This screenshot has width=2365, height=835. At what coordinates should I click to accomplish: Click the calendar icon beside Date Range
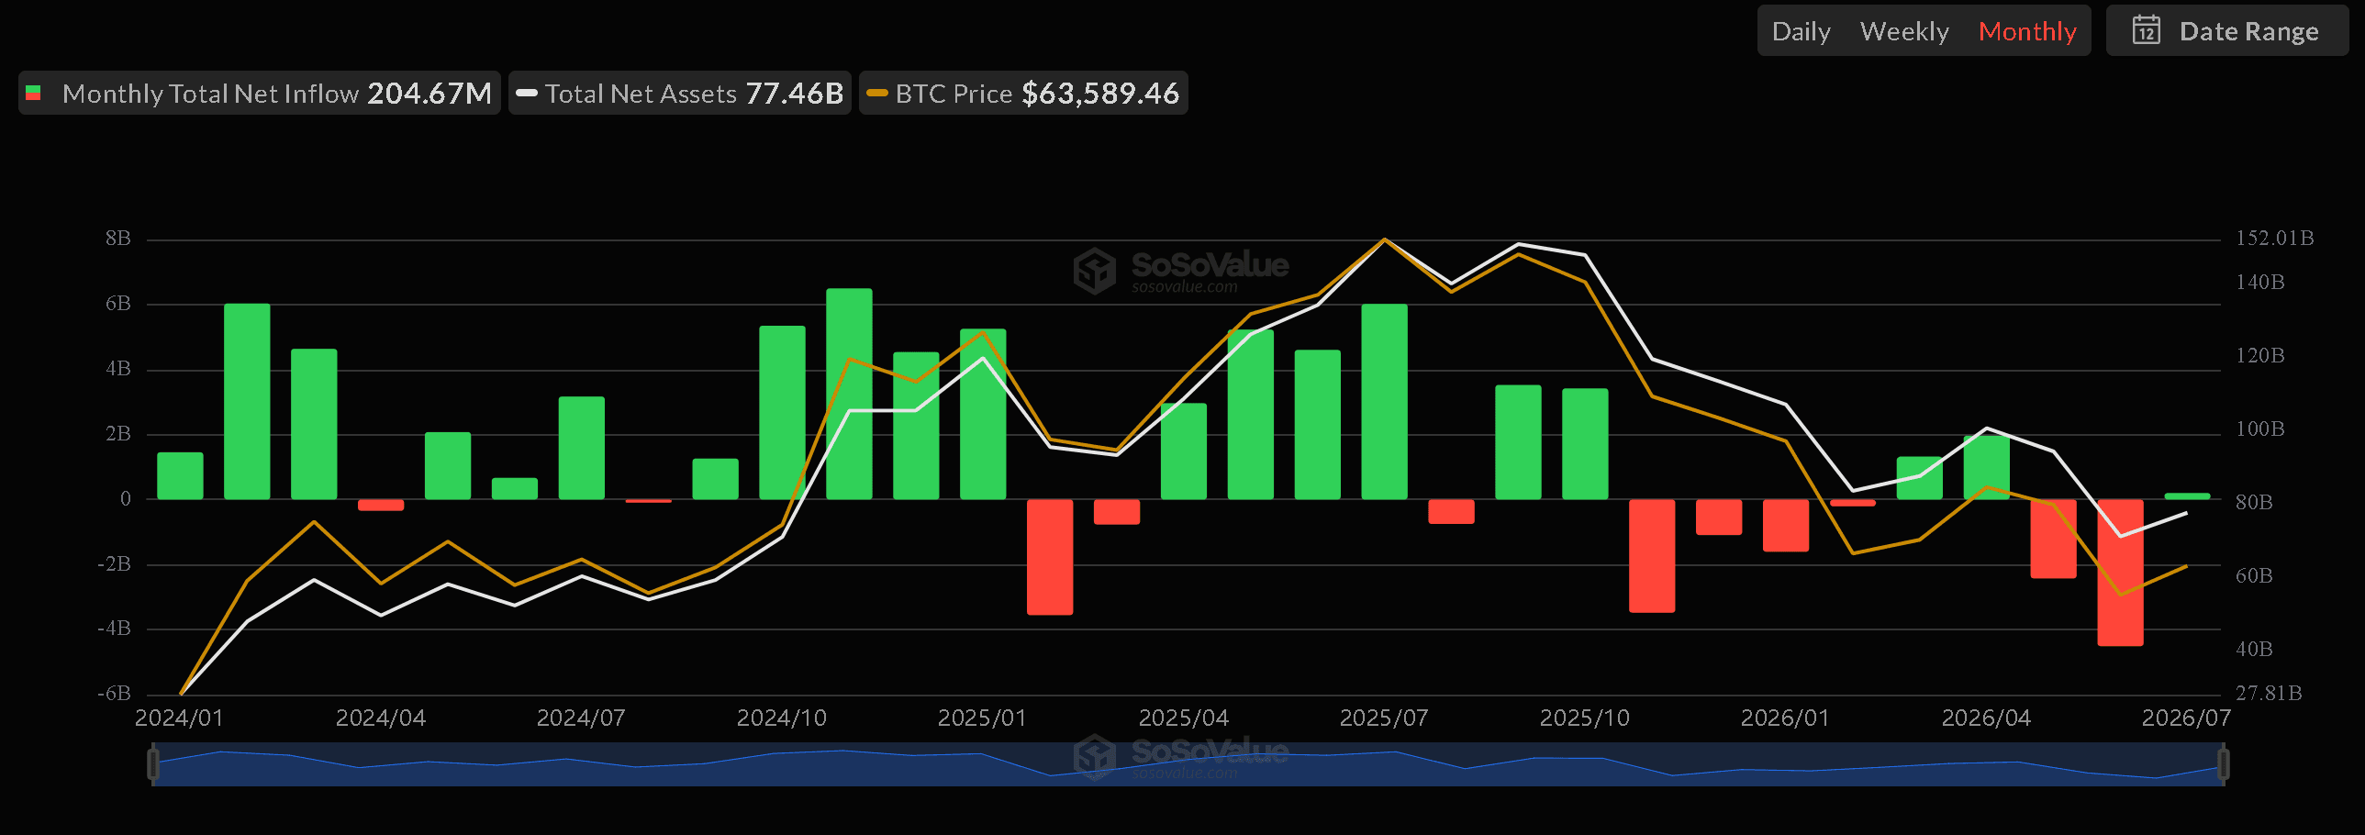click(x=2146, y=30)
